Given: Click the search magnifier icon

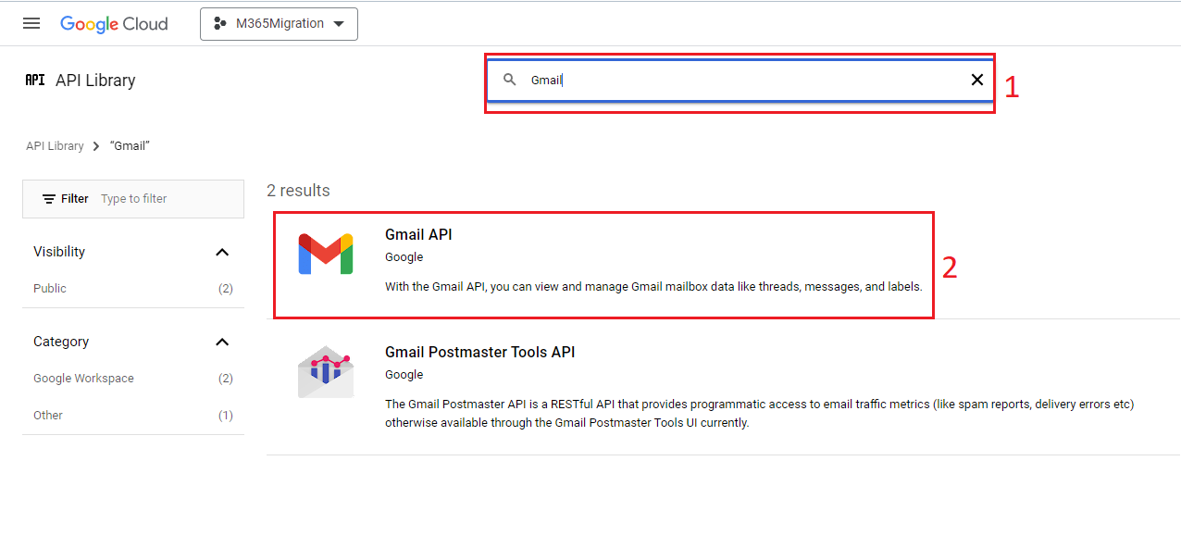Looking at the screenshot, I should (x=509, y=80).
